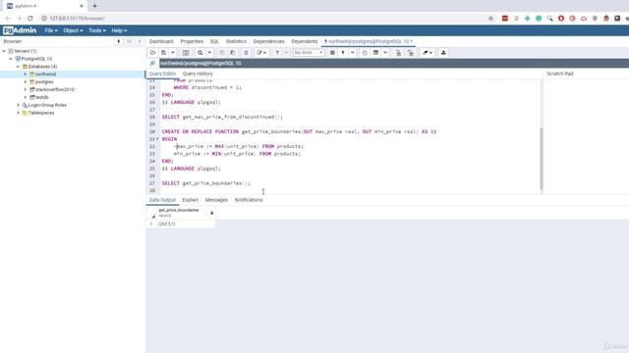
Task: Expand the stackoverflow2010 database node
Action: pos(26,89)
